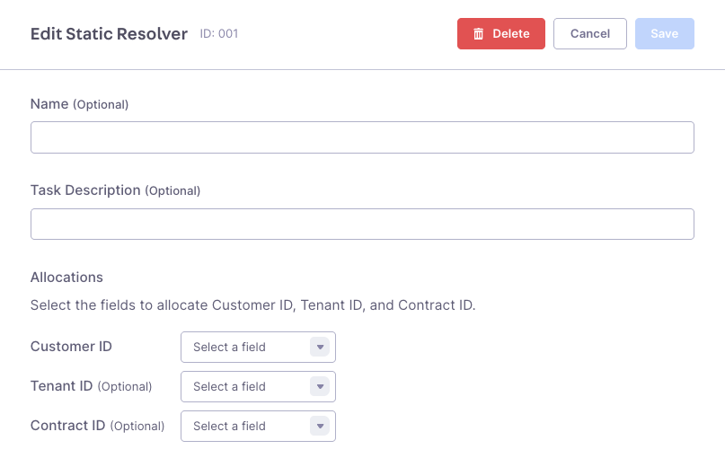Click the Customer ID label
Screen dimensions: 725x467
(x=71, y=347)
